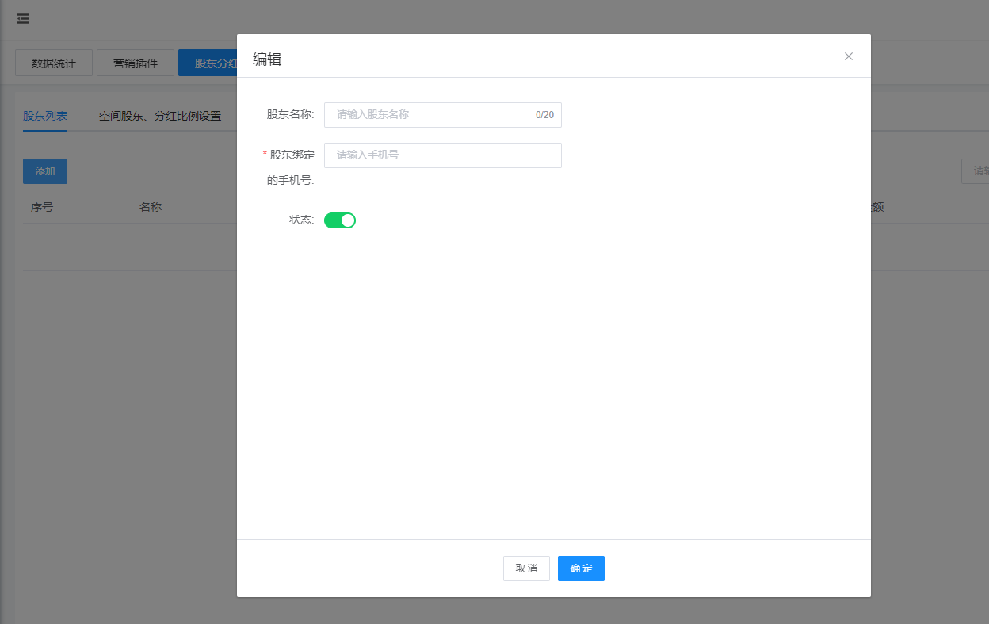989x624 pixels.
Task: Toggle the 状态 switch off
Action: point(340,220)
